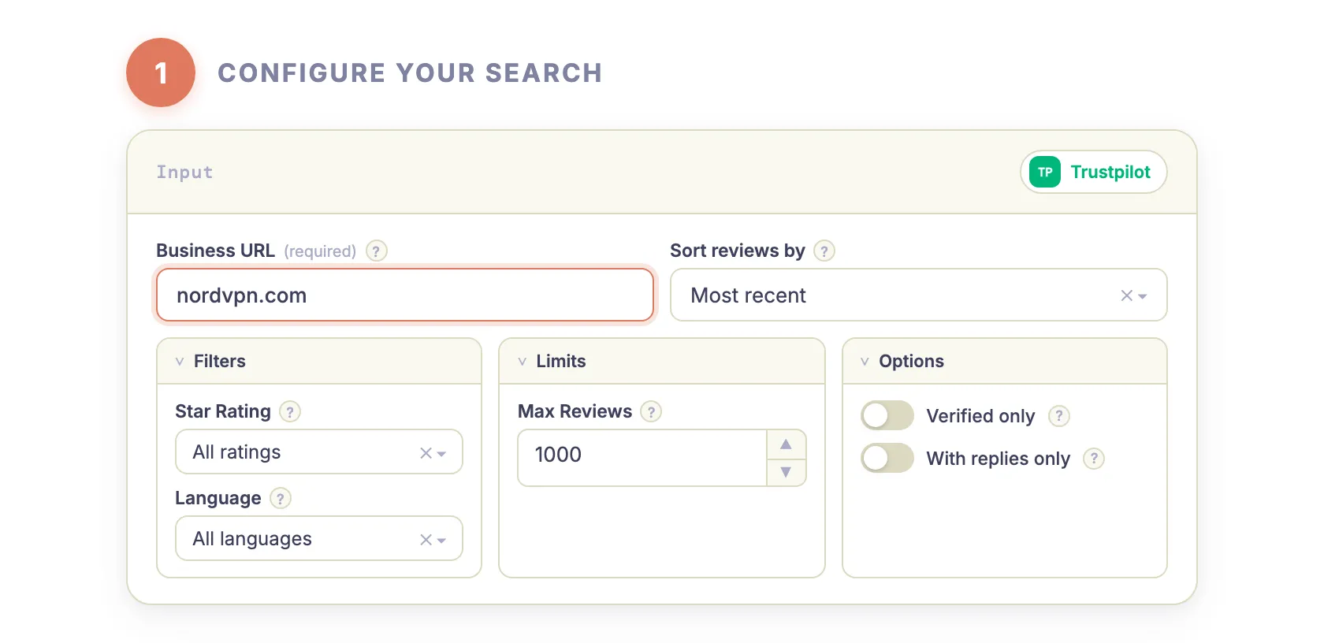Image resolution: width=1324 pixels, height=643 pixels.
Task: Open the With replies only help tooltip
Action: click(x=1094, y=459)
